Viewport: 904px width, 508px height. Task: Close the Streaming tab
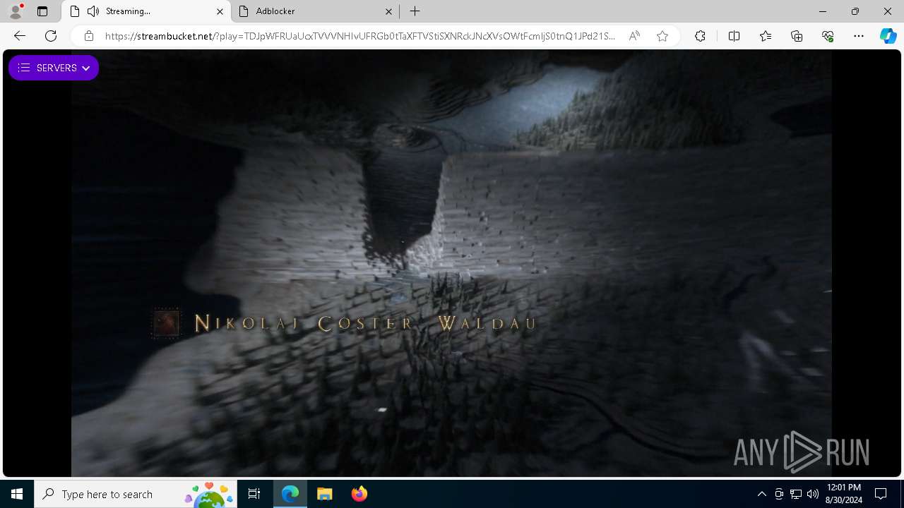pos(220,11)
